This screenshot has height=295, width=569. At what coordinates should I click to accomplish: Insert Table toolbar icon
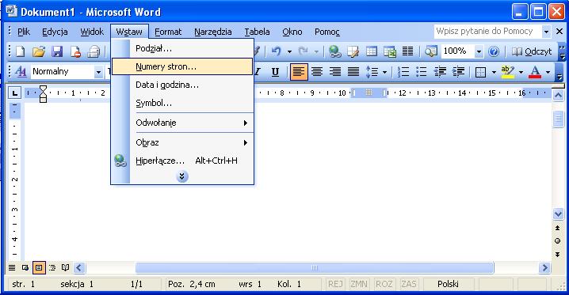pyautogui.click(x=371, y=51)
